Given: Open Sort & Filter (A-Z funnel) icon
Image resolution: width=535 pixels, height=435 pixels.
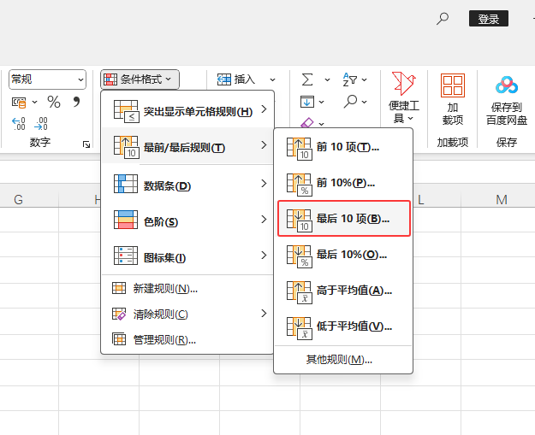Looking at the screenshot, I should point(350,79).
